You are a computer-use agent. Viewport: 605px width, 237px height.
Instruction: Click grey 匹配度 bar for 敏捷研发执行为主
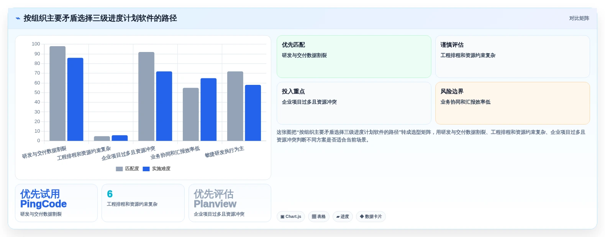click(x=235, y=106)
